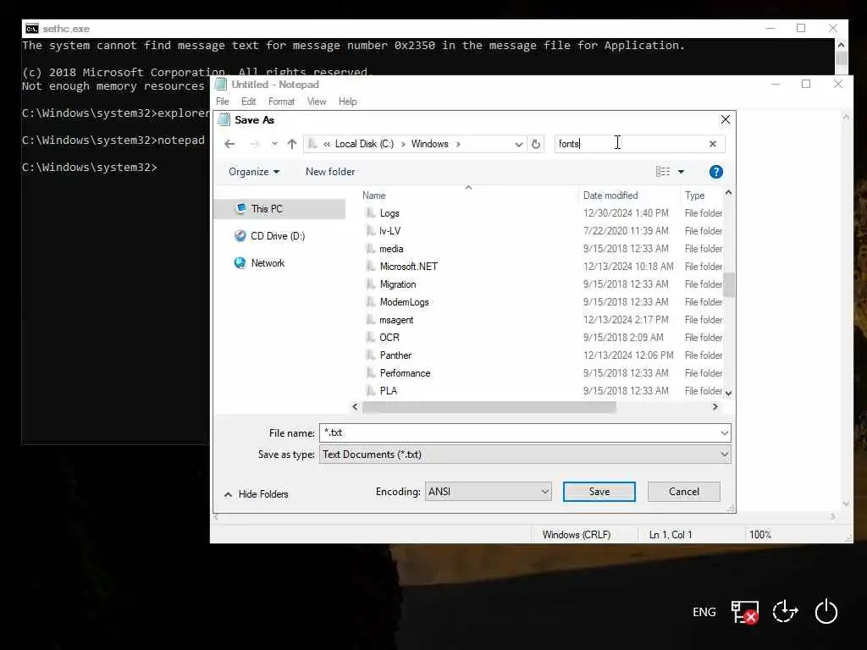The image size is (867, 650).
Task: Click the horizontal scrollbar left arrow in file list
Action: (355, 407)
